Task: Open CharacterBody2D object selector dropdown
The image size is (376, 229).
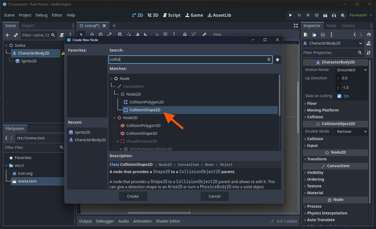Action: click(333, 43)
